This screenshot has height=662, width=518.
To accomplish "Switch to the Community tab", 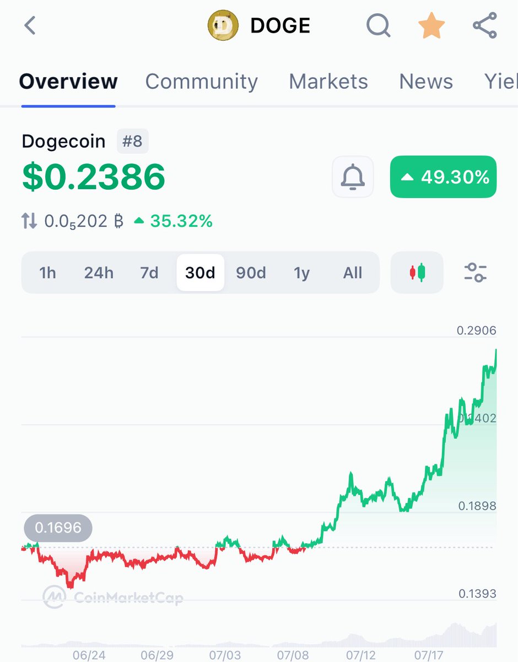I will point(201,82).
